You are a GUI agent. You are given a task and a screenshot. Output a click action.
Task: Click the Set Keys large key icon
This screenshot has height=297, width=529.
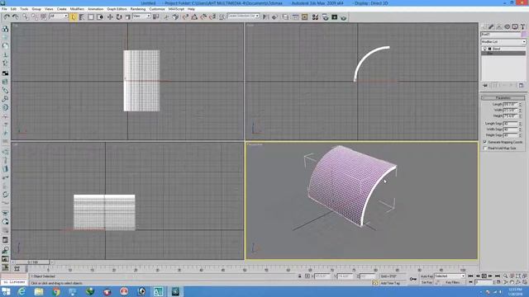pyautogui.click(x=413, y=279)
